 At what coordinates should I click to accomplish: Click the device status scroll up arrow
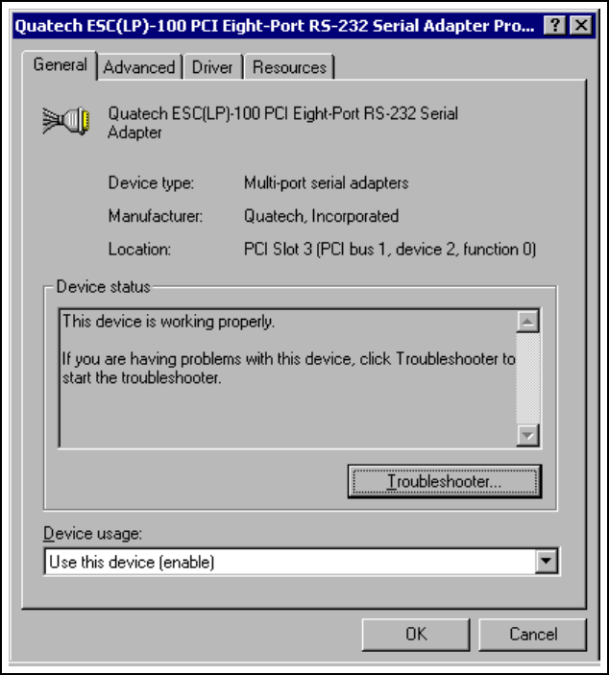pos(527,321)
